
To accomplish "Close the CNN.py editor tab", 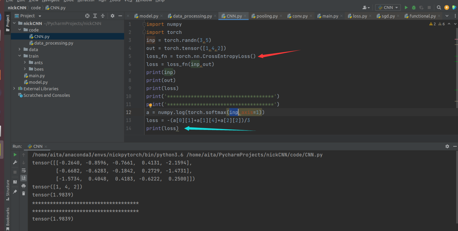I will coord(245,16).
